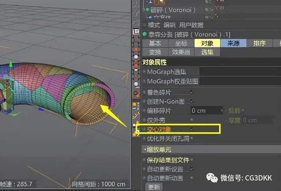The height and width of the screenshot is (191, 281).
Task: Expand the 缩放单元 section
Action: (145, 149)
